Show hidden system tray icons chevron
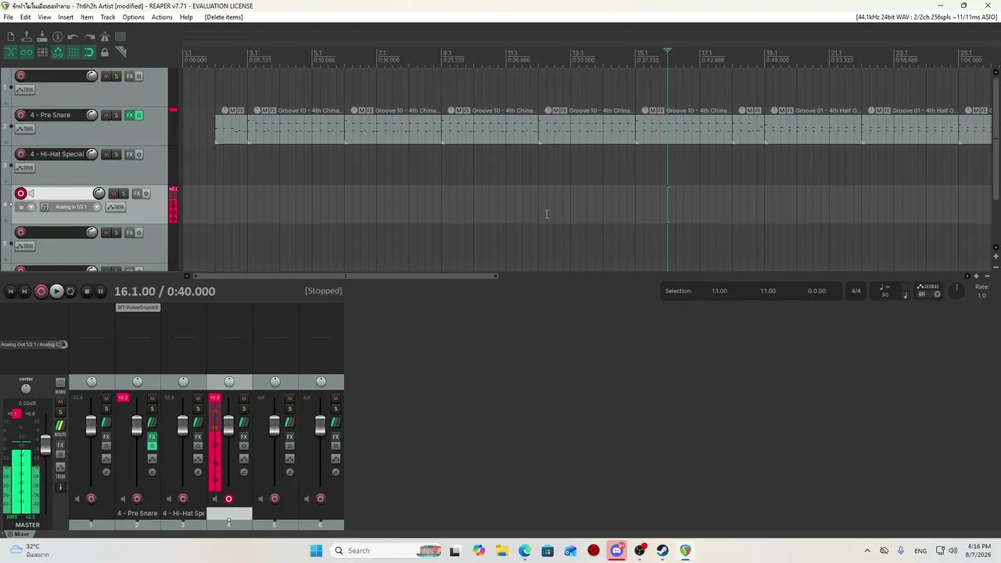 866,550
